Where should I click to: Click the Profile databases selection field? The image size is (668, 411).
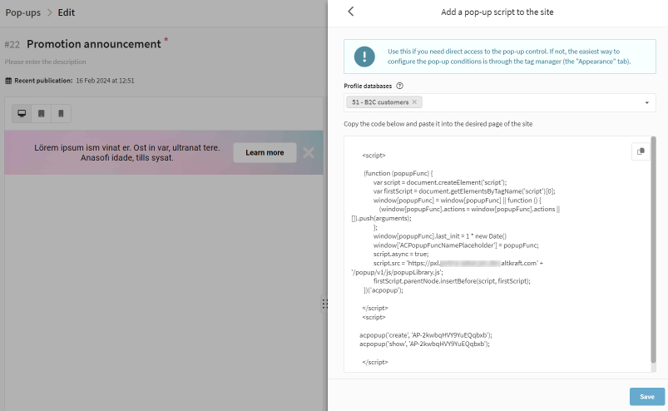pos(500,102)
